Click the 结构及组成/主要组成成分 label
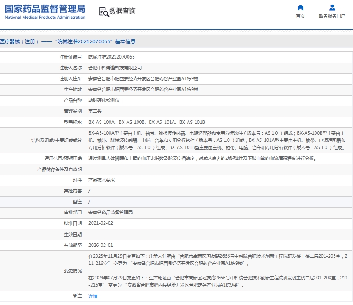This screenshot has height=305, width=353. click(x=56, y=141)
